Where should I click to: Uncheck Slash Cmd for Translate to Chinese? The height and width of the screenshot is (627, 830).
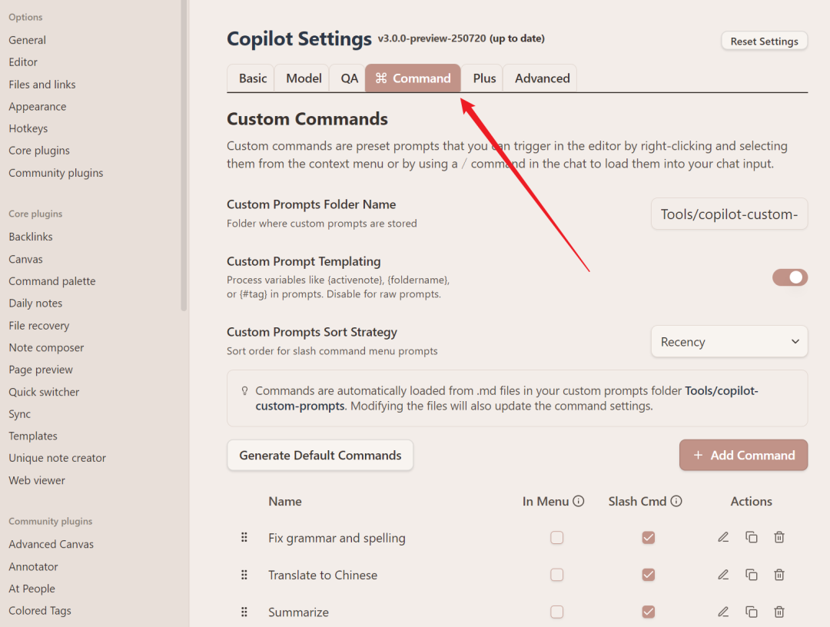click(x=649, y=575)
